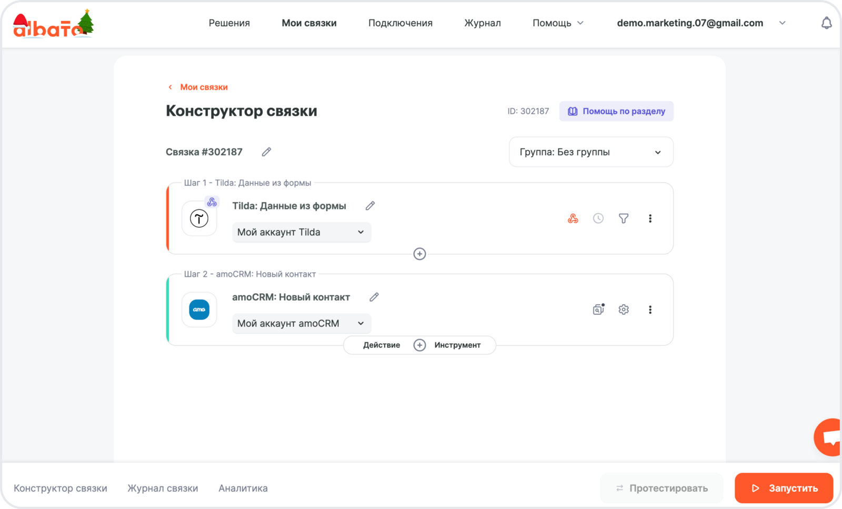Open amoCRM step settings gear
The height and width of the screenshot is (509, 842).
623,310
